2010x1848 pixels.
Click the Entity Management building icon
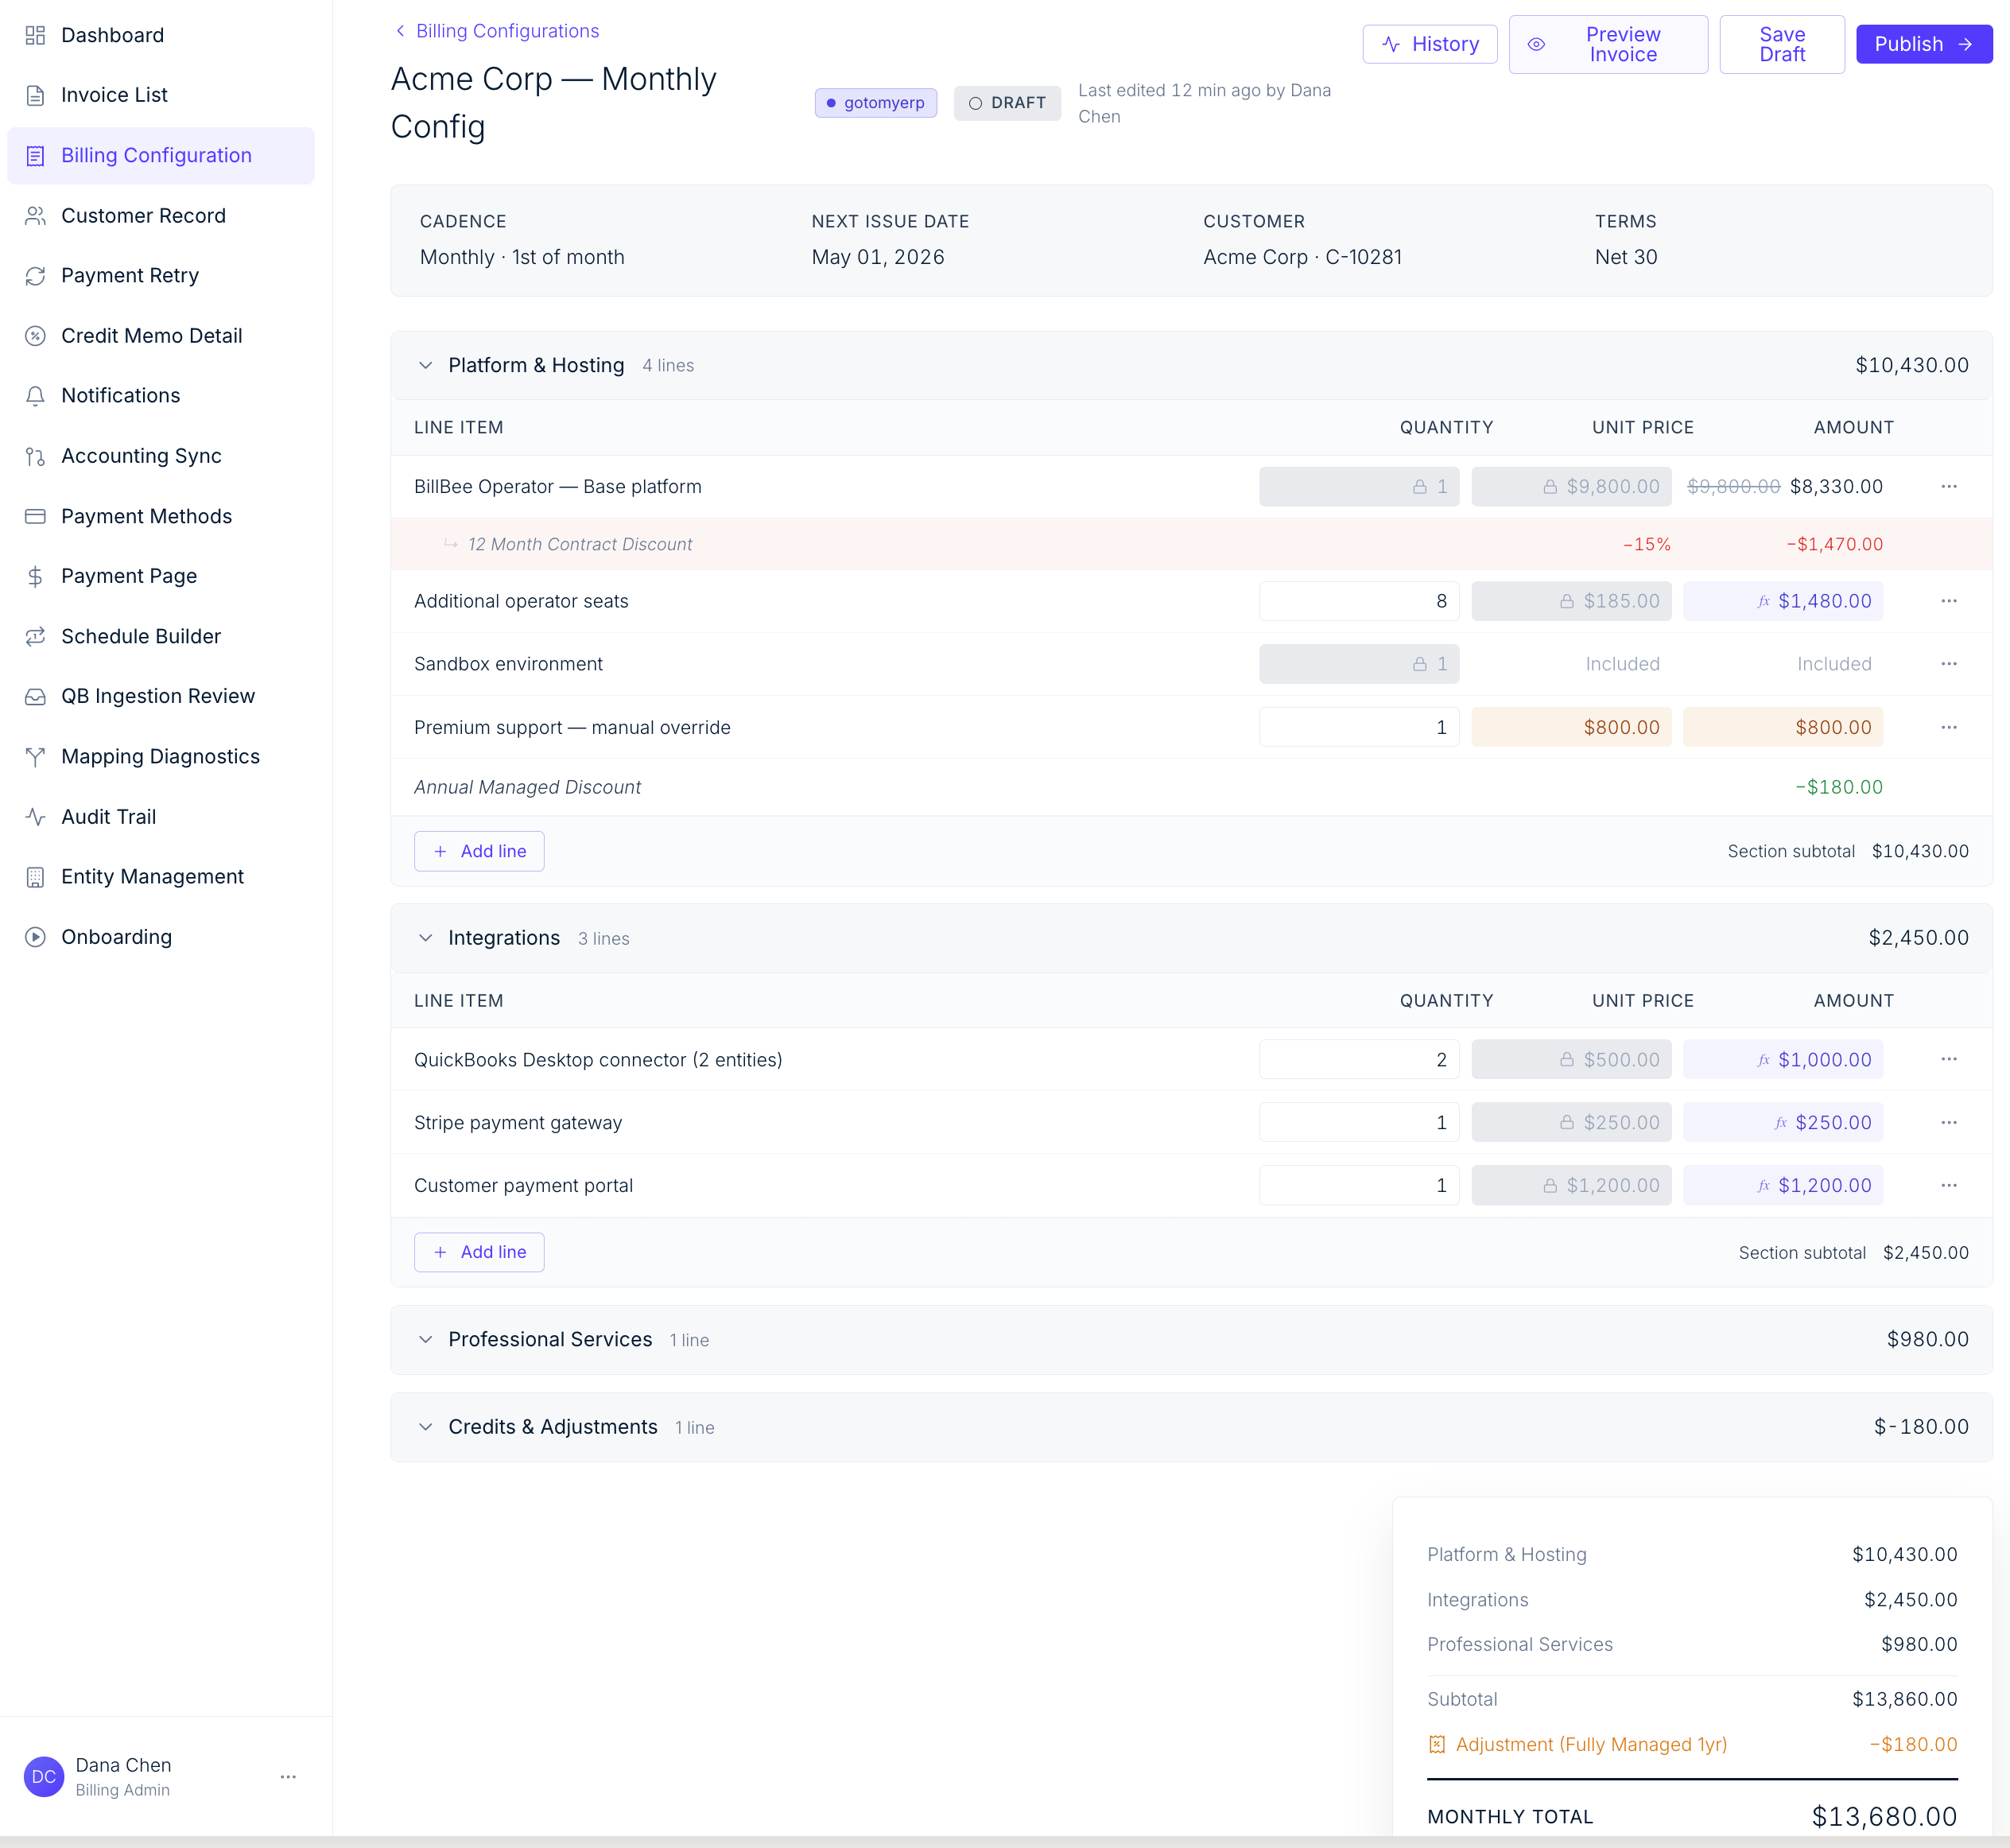[35, 877]
